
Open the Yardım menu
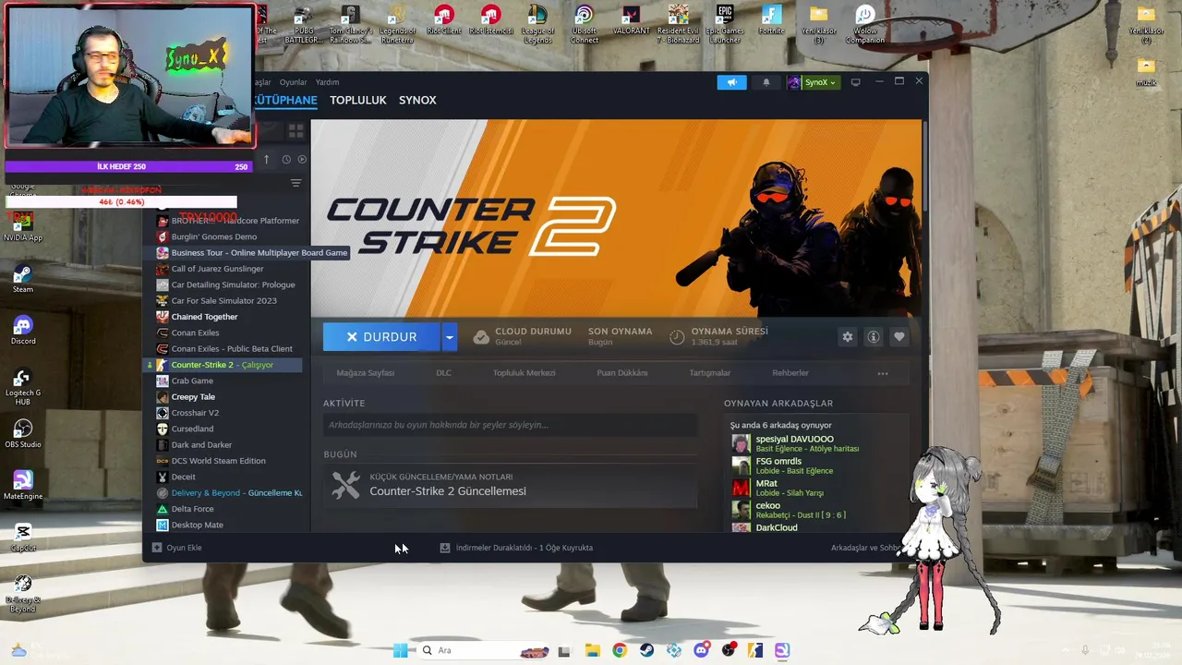coord(327,82)
